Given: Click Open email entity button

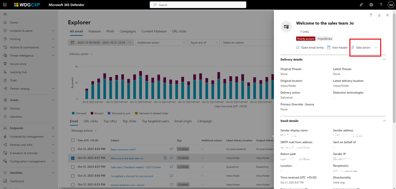Looking at the screenshot, I should coord(310,48).
